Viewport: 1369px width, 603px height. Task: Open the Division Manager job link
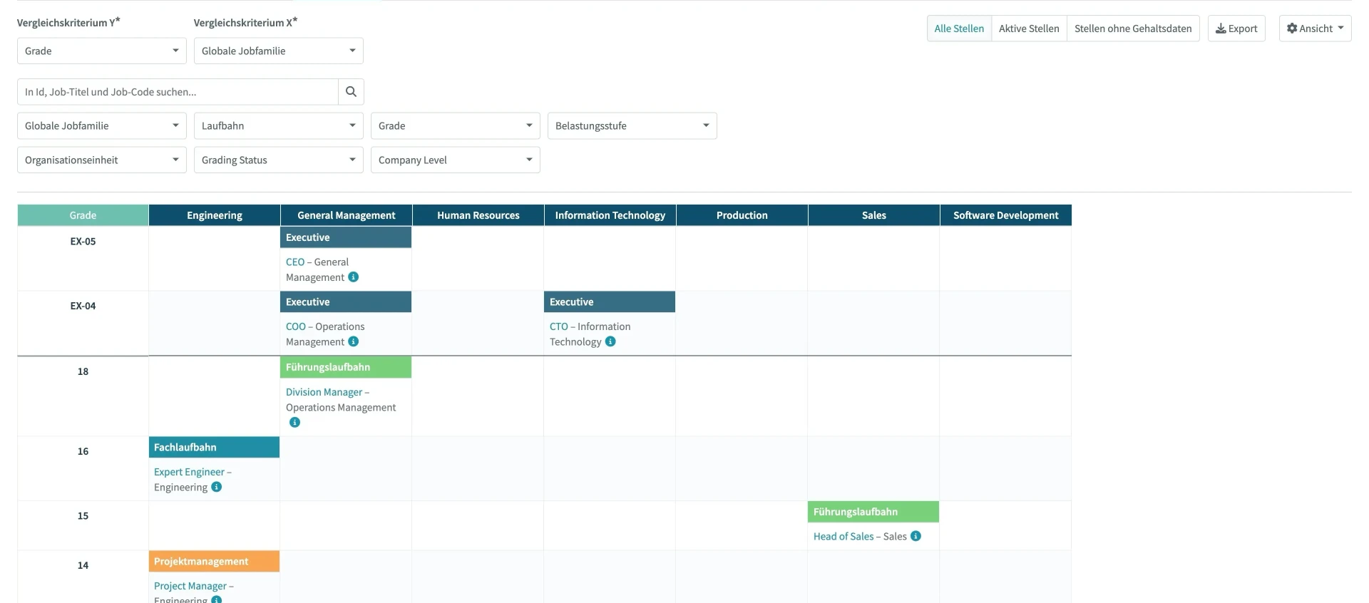pos(324,392)
